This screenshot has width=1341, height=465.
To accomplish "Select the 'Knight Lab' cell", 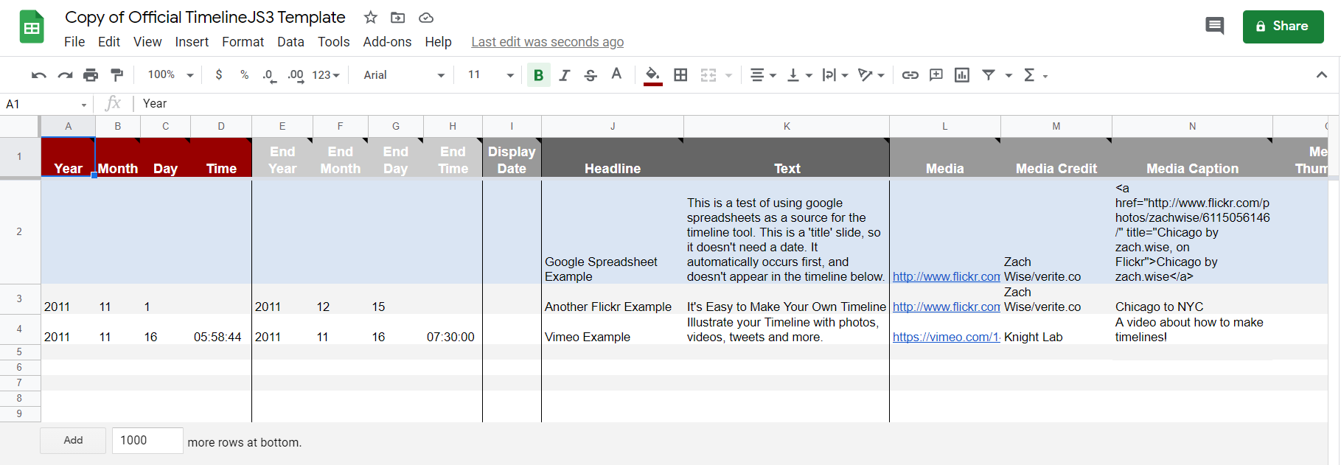I will [x=1056, y=329].
